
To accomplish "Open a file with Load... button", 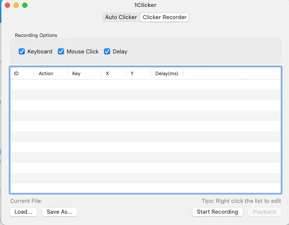I will pyautogui.click(x=24, y=212).
